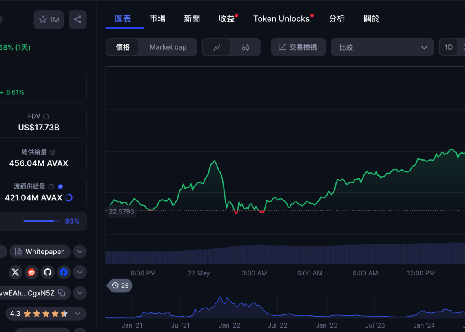Expand the Whitepaper resources chevron
Image resolution: width=465 pixels, height=332 pixels.
point(80,252)
